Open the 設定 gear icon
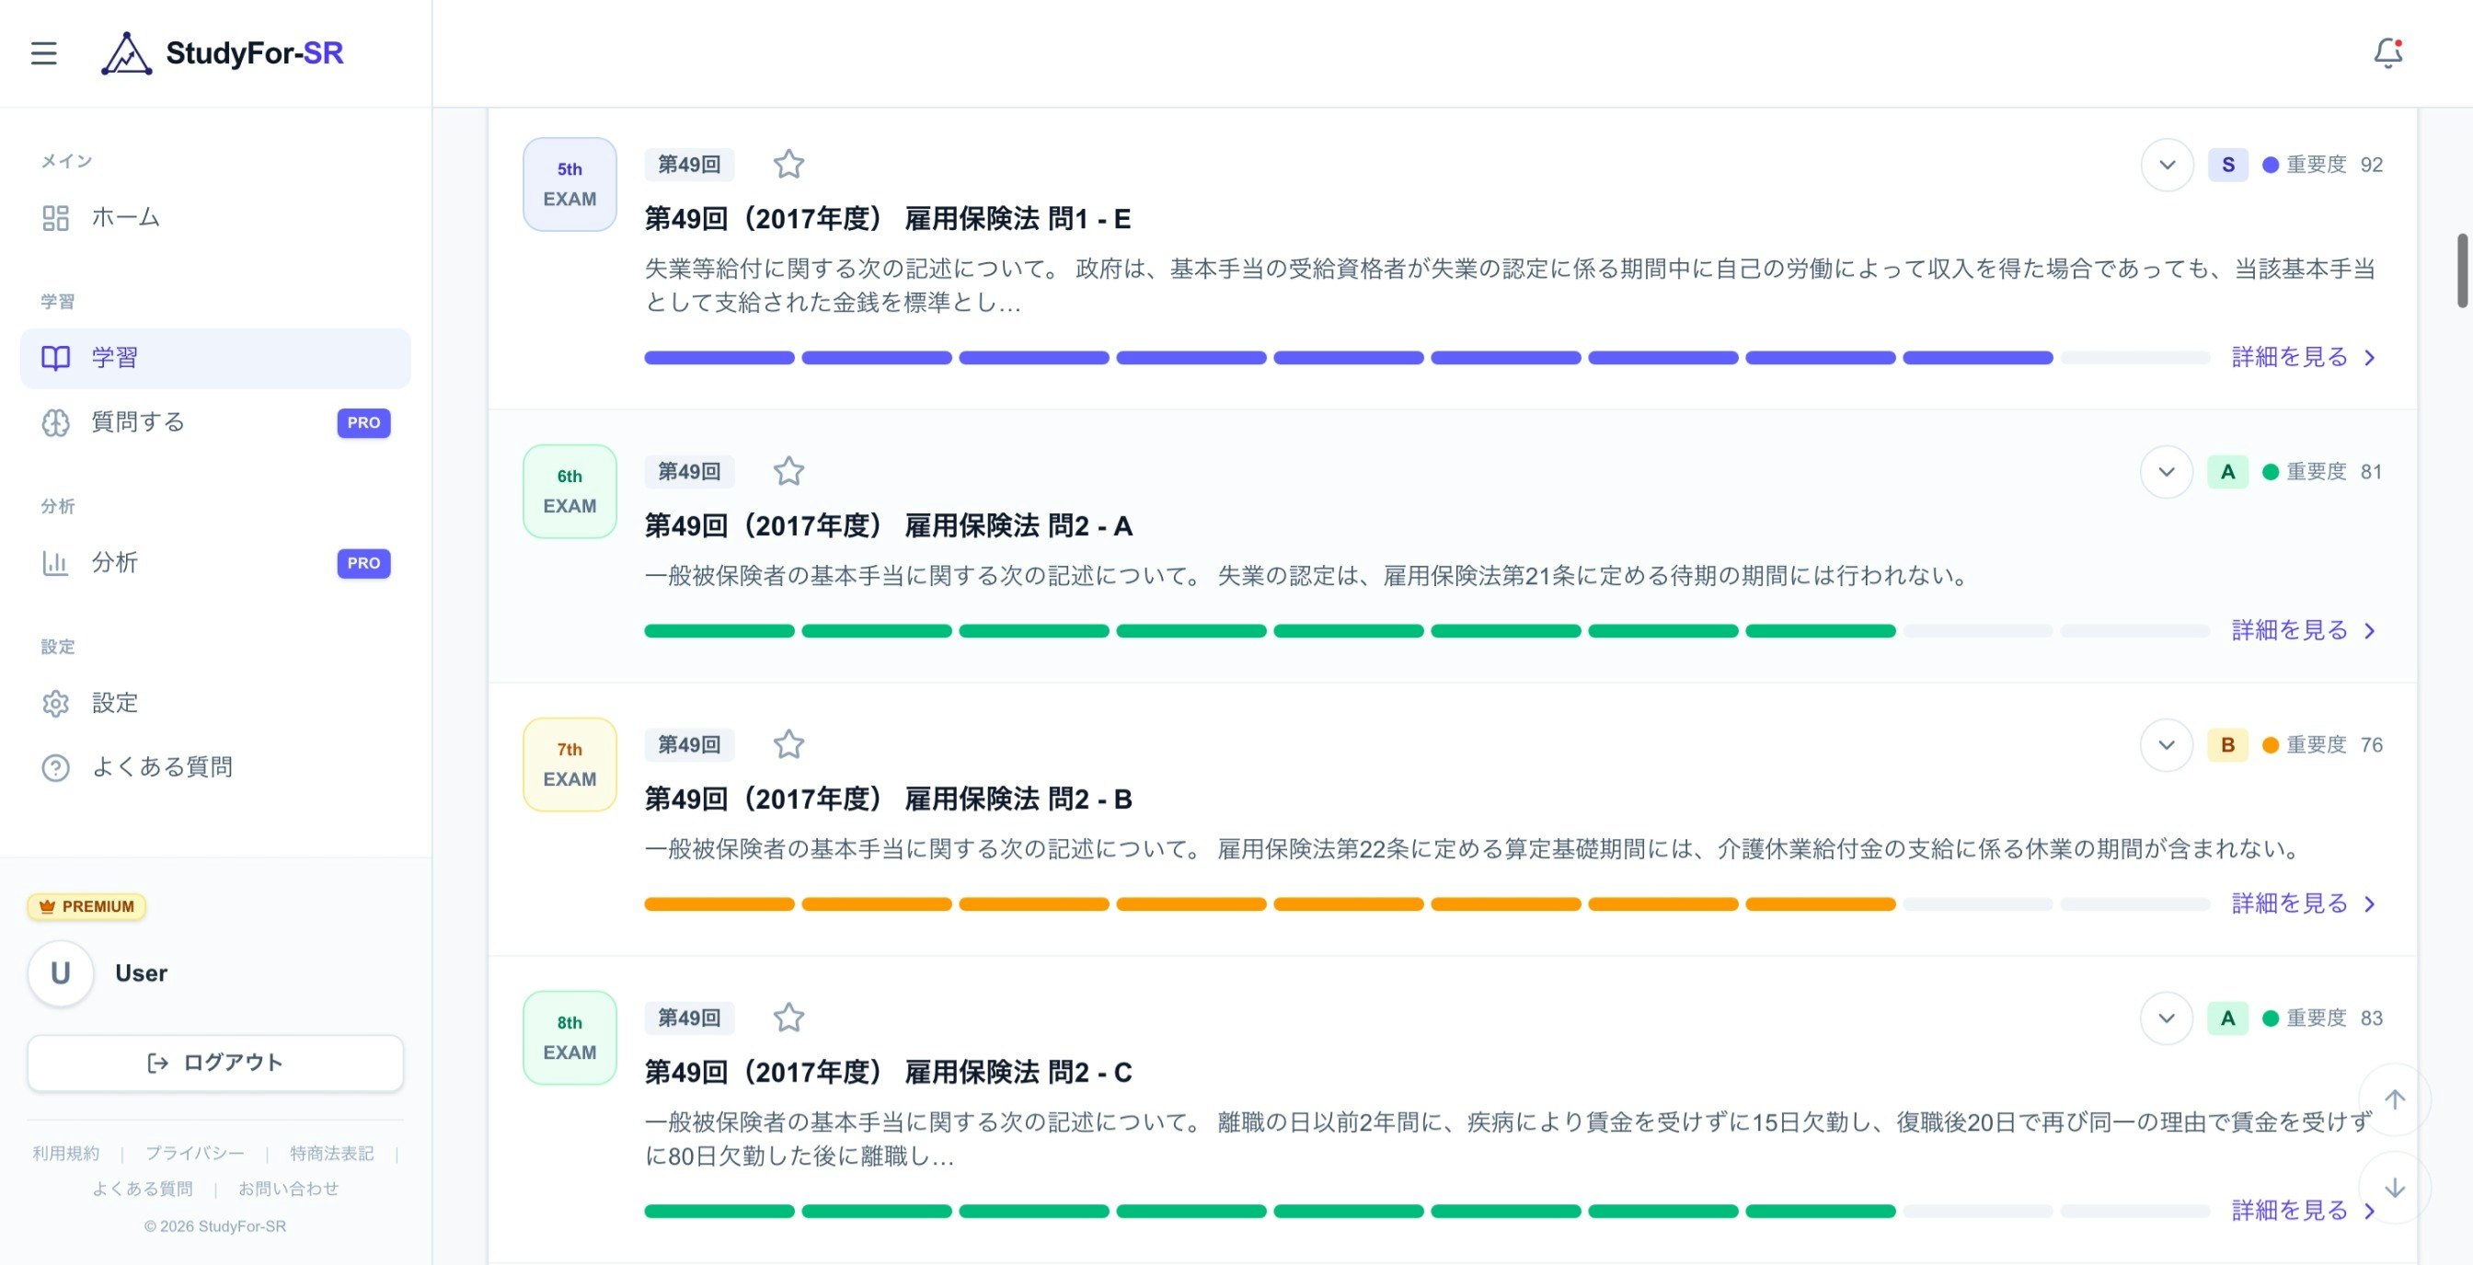 tap(56, 704)
